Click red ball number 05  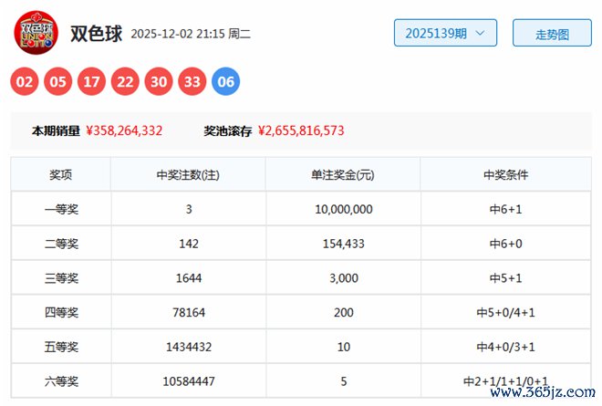tap(58, 82)
